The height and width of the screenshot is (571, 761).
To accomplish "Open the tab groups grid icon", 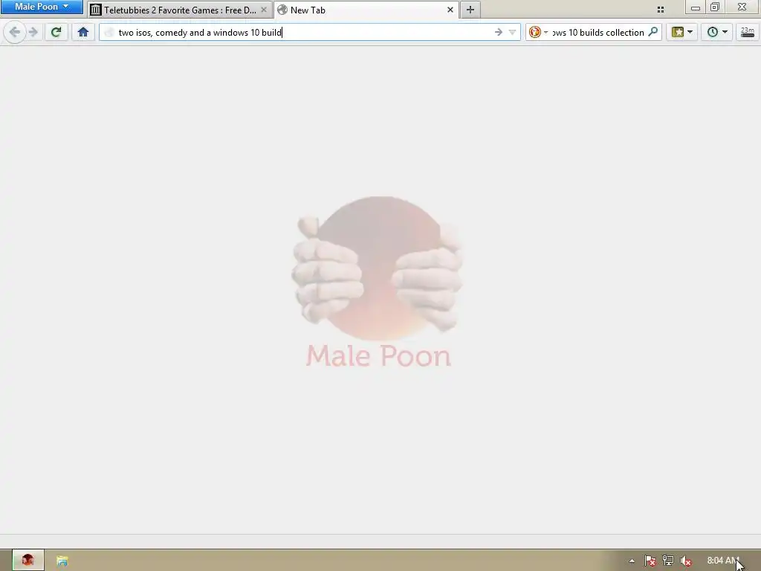I will pos(661,10).
